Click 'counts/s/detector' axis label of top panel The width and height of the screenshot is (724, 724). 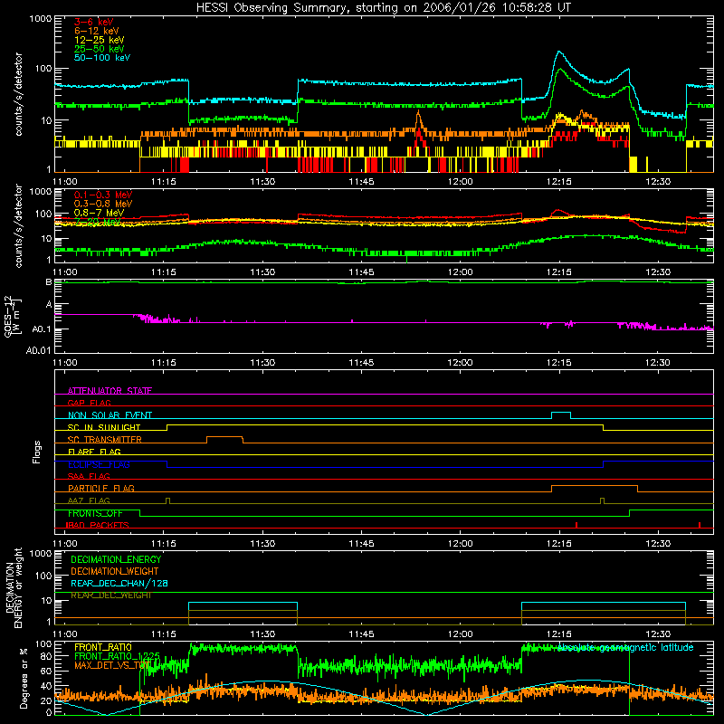(18, 94)
